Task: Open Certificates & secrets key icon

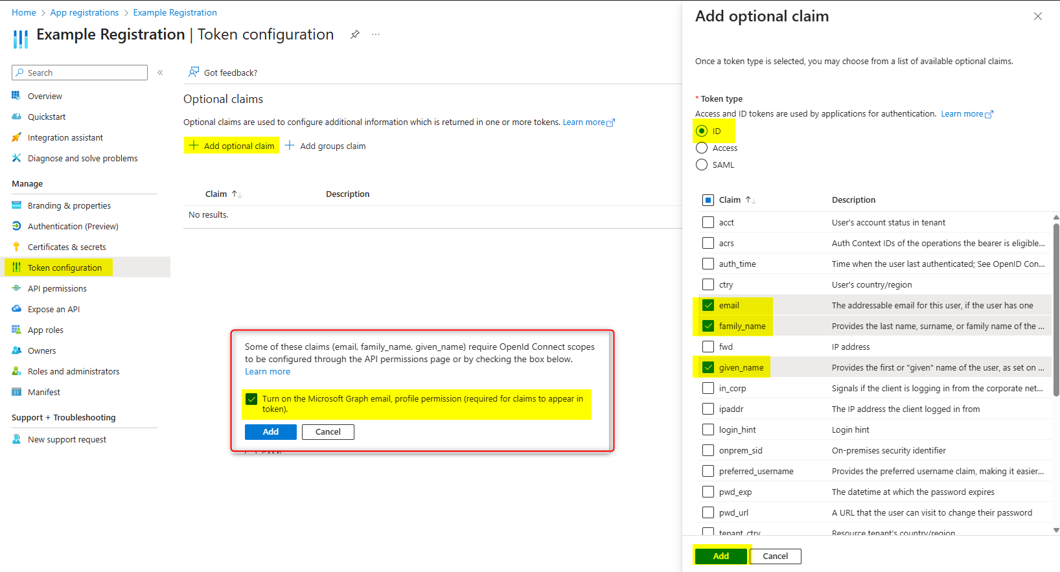Action: (16, 247)
